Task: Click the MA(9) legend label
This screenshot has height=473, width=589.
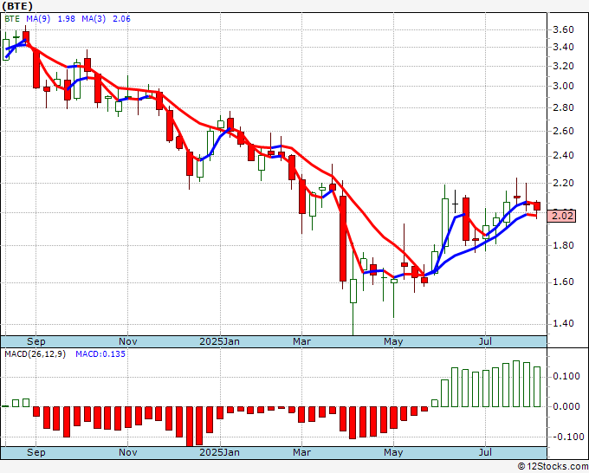Action: (38, 19)
